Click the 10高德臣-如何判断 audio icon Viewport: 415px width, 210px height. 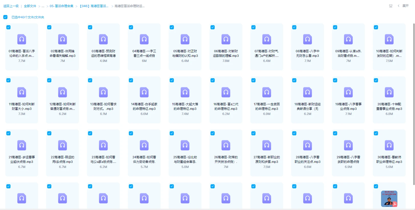click(389, 40)
